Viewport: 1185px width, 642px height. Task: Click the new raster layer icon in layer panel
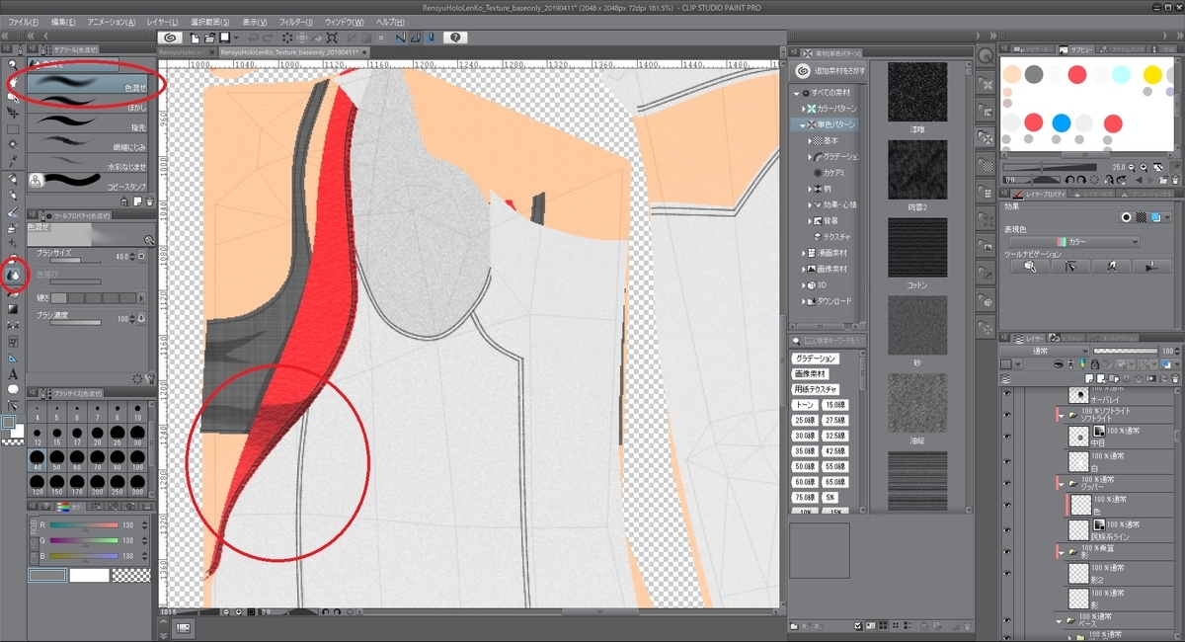[x=1087, y=379]
